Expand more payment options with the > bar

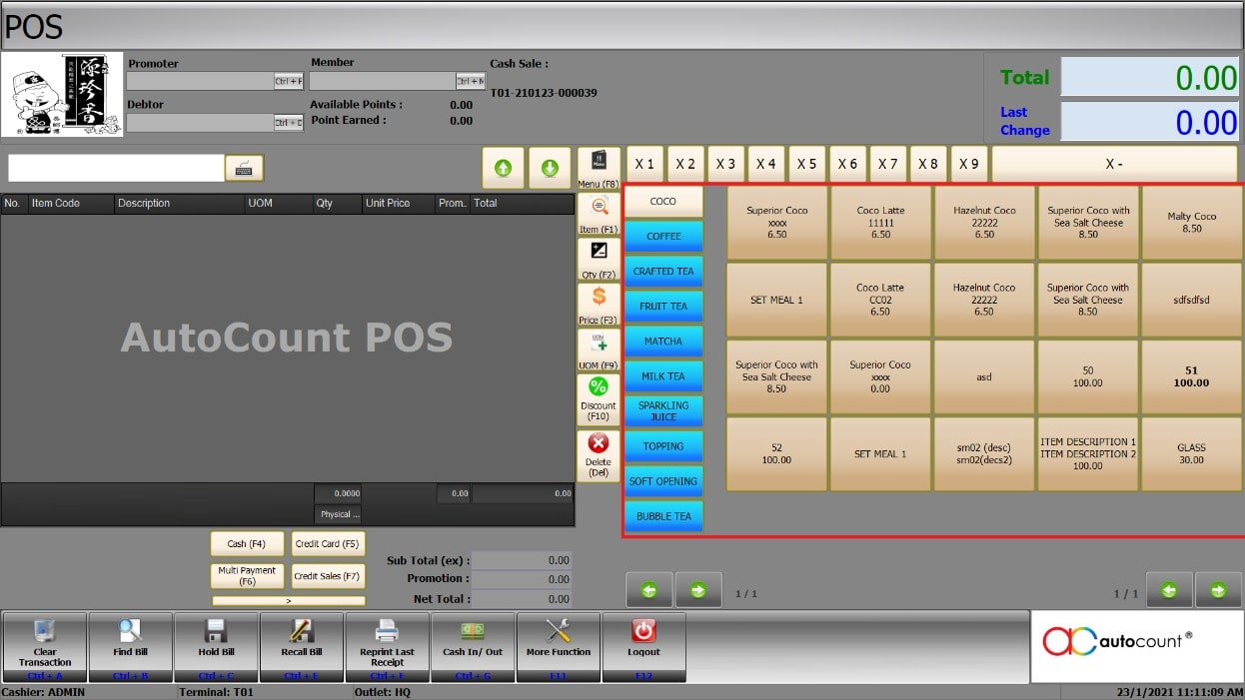pos(288,601)
